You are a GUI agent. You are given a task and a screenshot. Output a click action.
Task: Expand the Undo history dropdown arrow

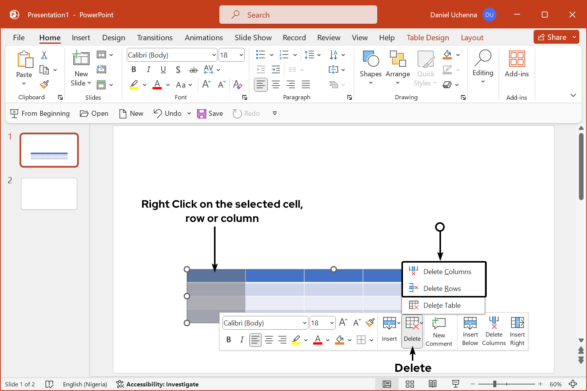189,113
